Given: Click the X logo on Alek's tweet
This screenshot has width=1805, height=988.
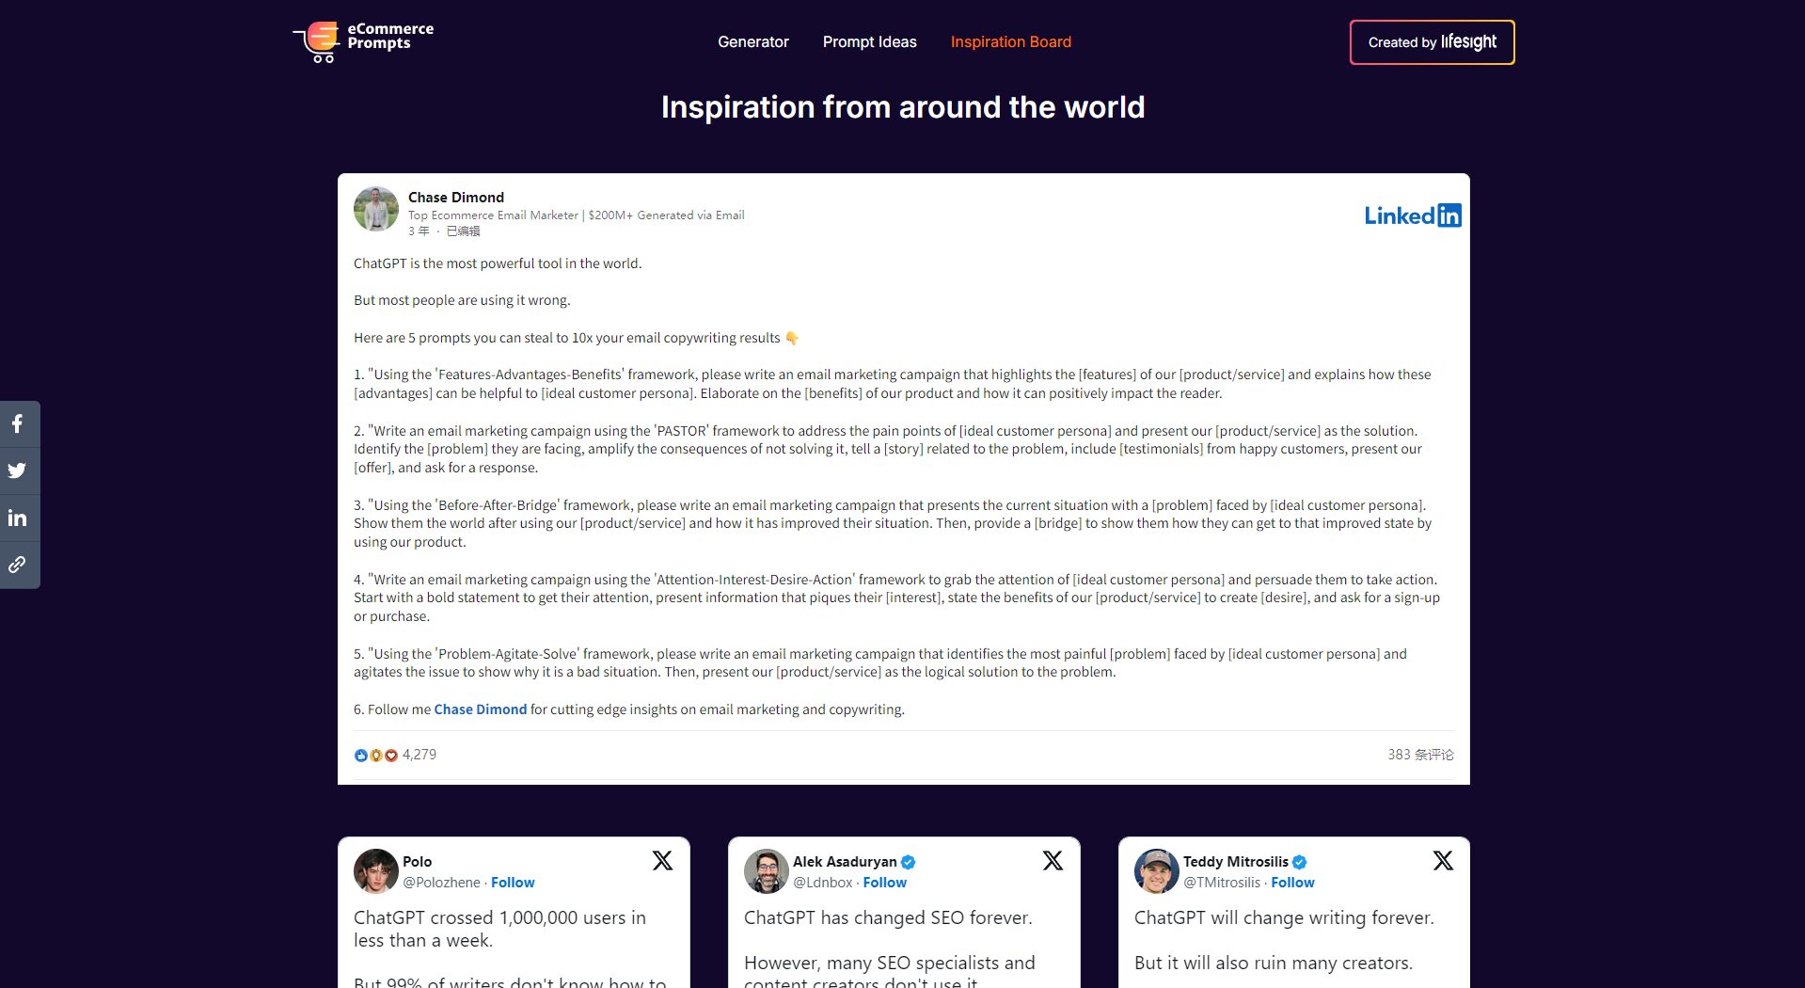Looking at the screenshot, I should click(1053, 861).
